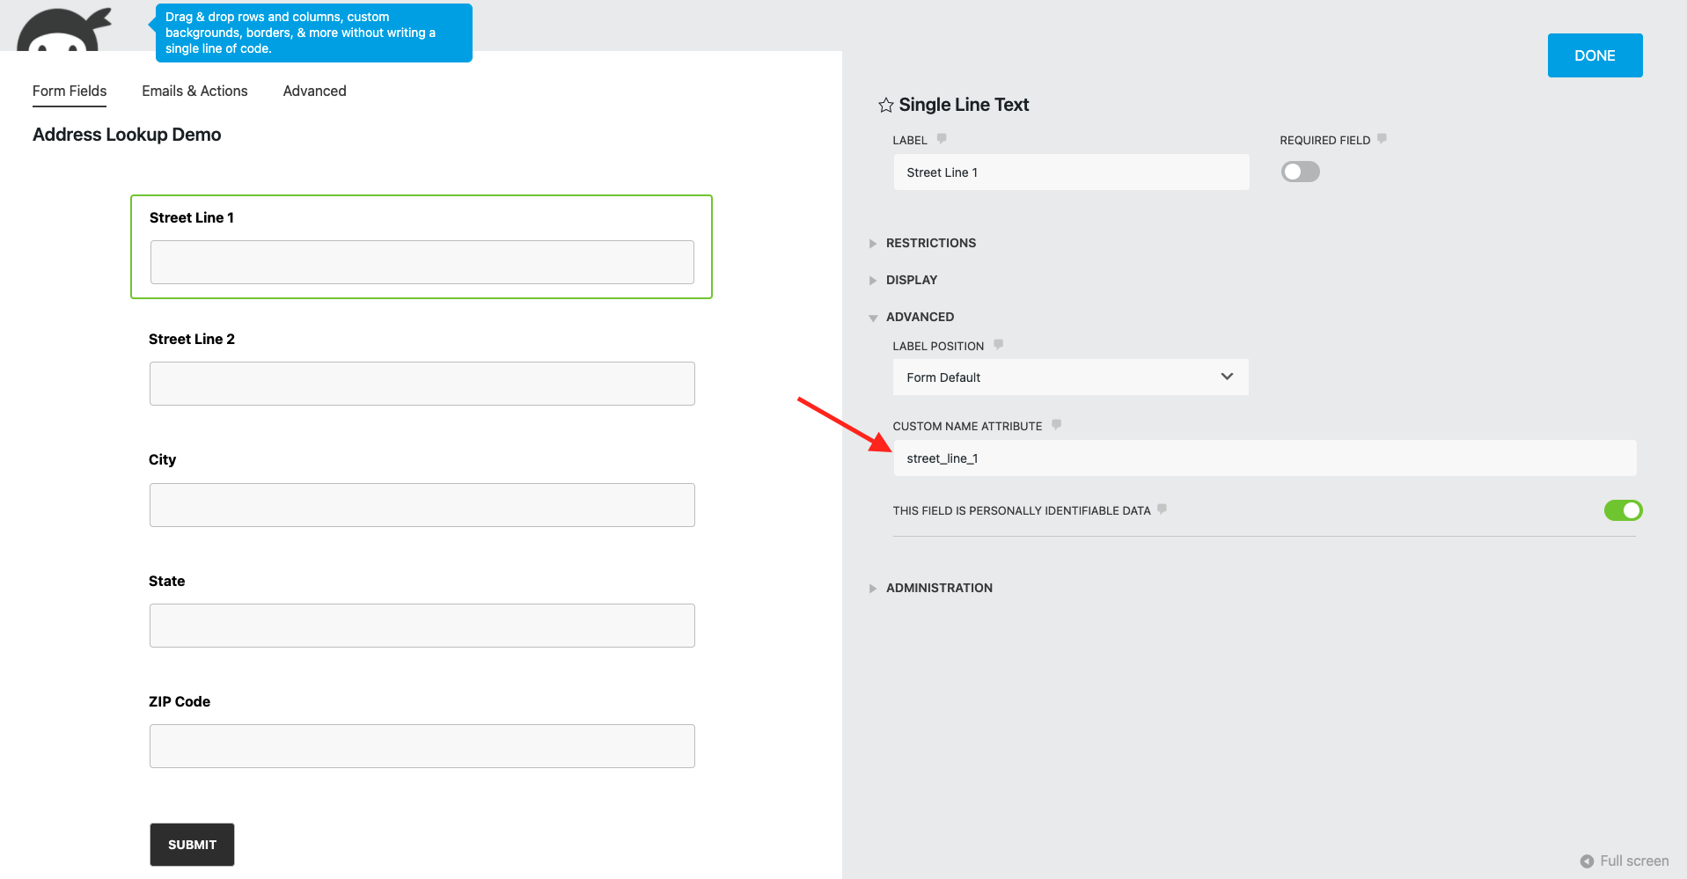
Task: Switch to the Emails & Actions tab
Action: click(194, 91)
